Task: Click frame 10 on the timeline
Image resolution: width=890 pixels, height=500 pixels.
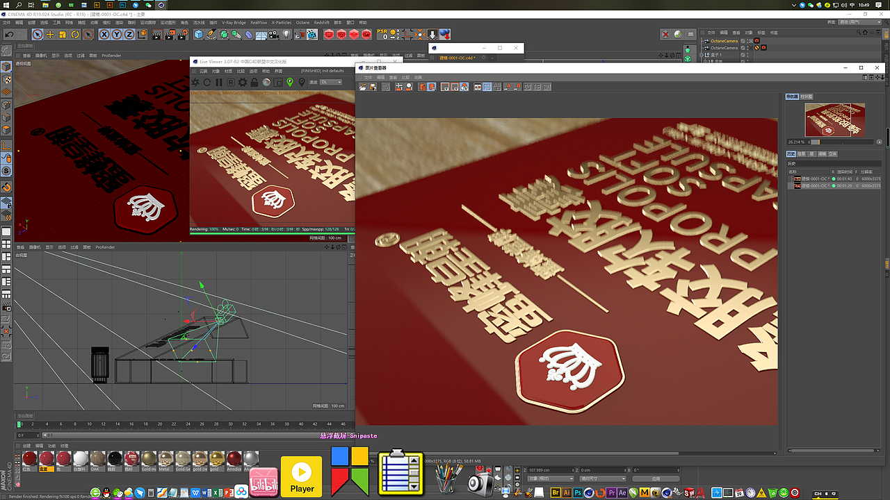Action: pyautogui.click(x=89, y=424)
